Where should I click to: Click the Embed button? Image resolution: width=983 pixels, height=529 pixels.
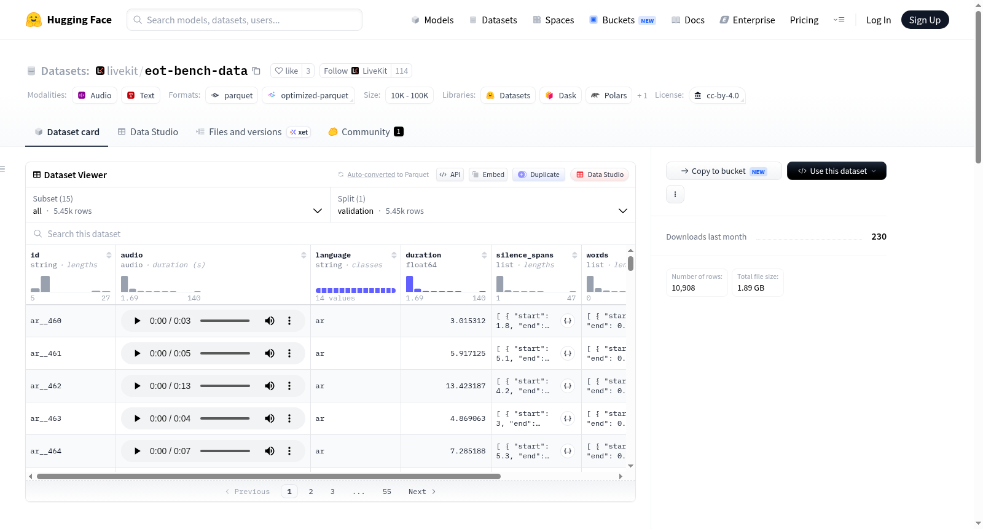[488, 174]
